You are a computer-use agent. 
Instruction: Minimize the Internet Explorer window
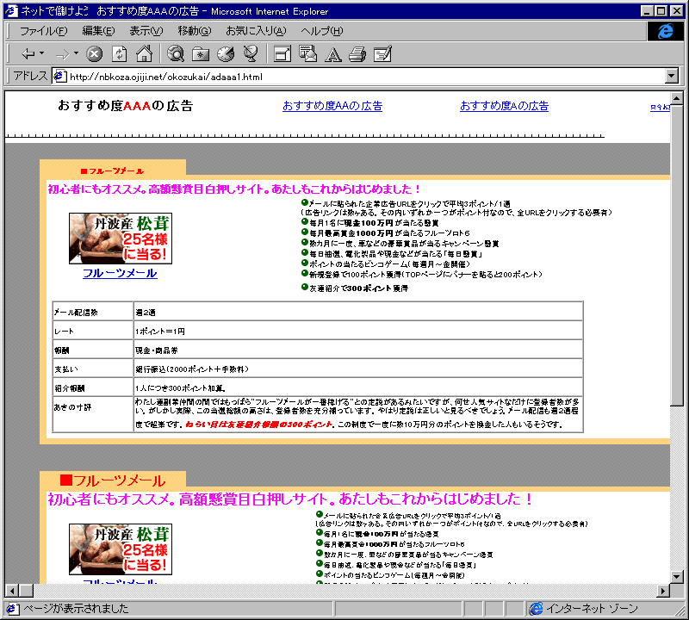click(x=647, y=11)
